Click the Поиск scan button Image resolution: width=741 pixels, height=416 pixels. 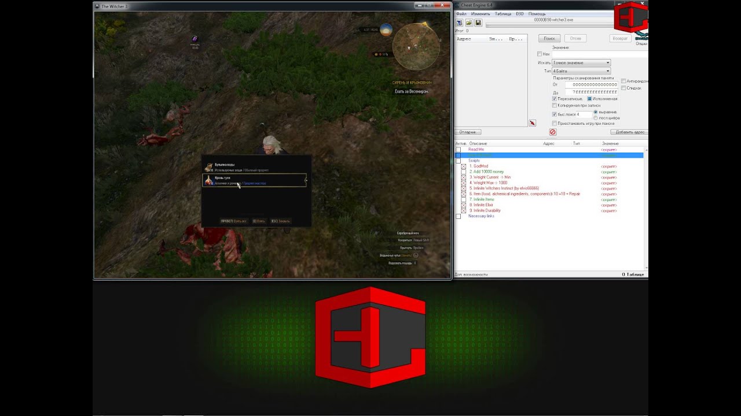[549, 39]
